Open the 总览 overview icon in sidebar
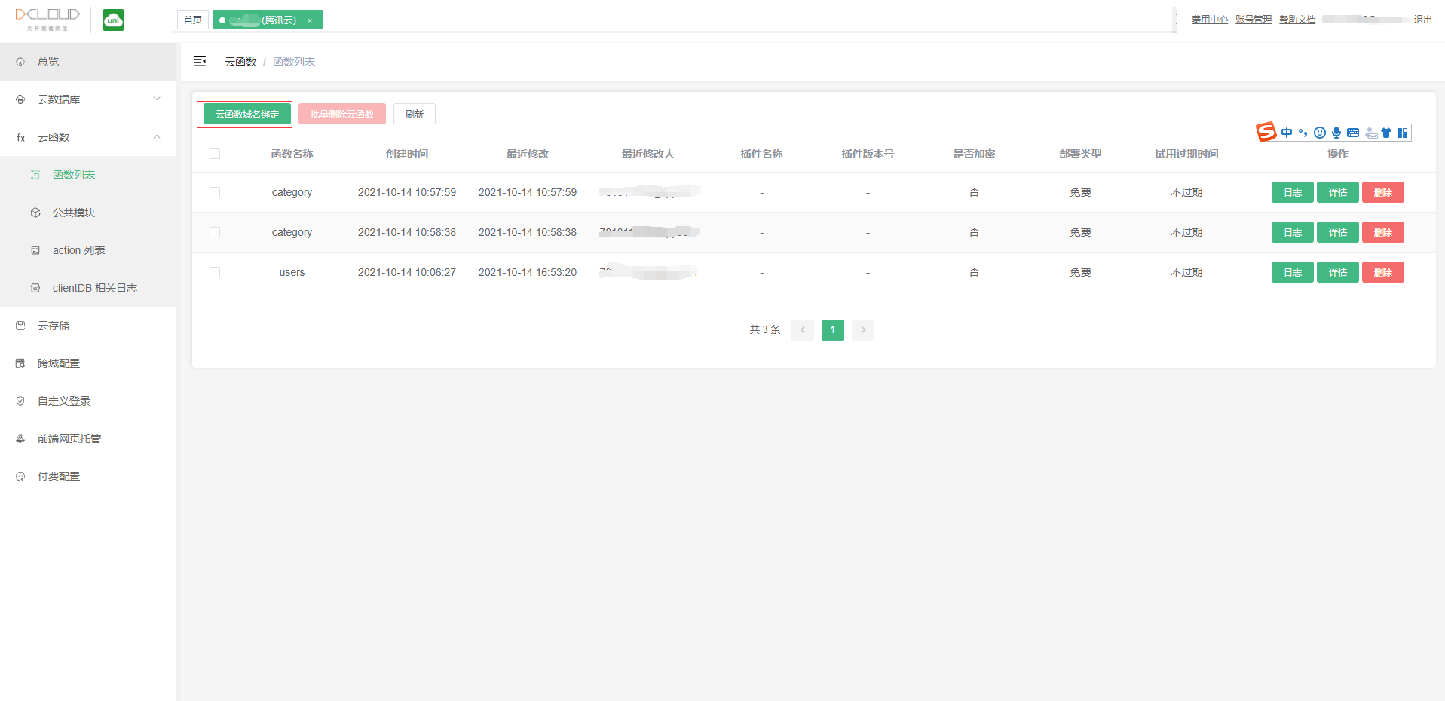This screenshot has height=701, width=1445. coord(20,61)
